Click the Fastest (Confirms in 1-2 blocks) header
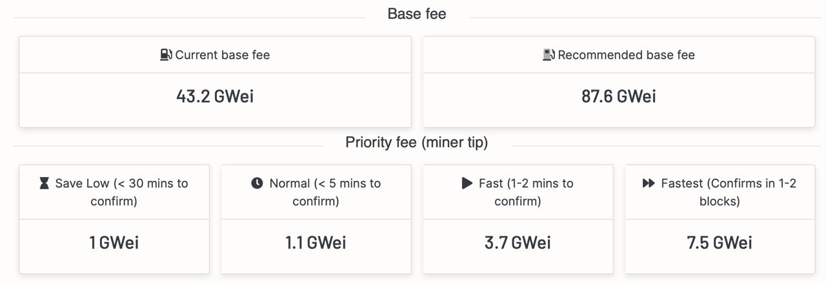Image resolution: width=826 pixels, height=284 pixels. point(720,192)
